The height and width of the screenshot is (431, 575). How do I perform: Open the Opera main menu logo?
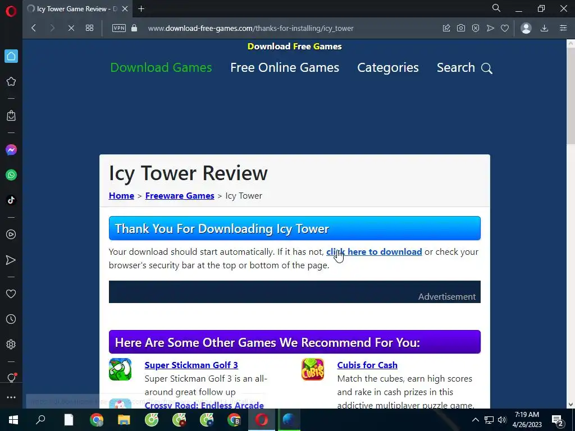[11, 11]
